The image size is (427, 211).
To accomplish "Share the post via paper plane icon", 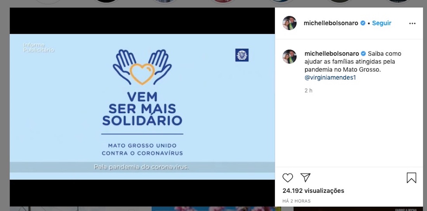I will pyautogui.click(x=305, y=178).
